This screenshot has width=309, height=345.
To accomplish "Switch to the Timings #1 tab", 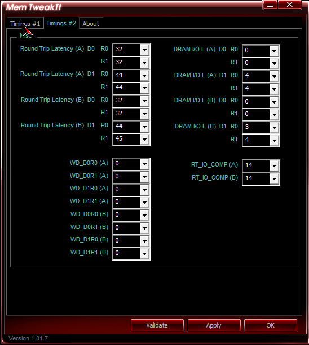I will coord(25,23).
